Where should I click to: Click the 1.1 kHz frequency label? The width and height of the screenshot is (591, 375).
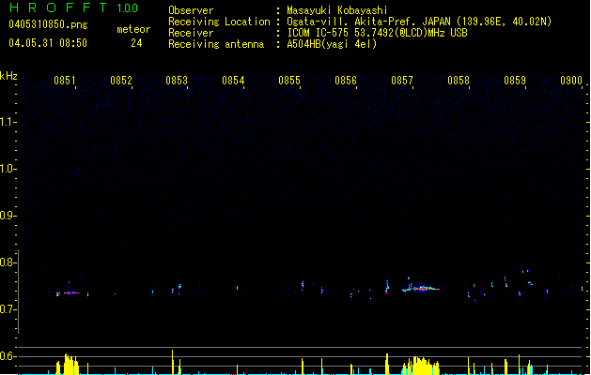[x=8, y=122]
